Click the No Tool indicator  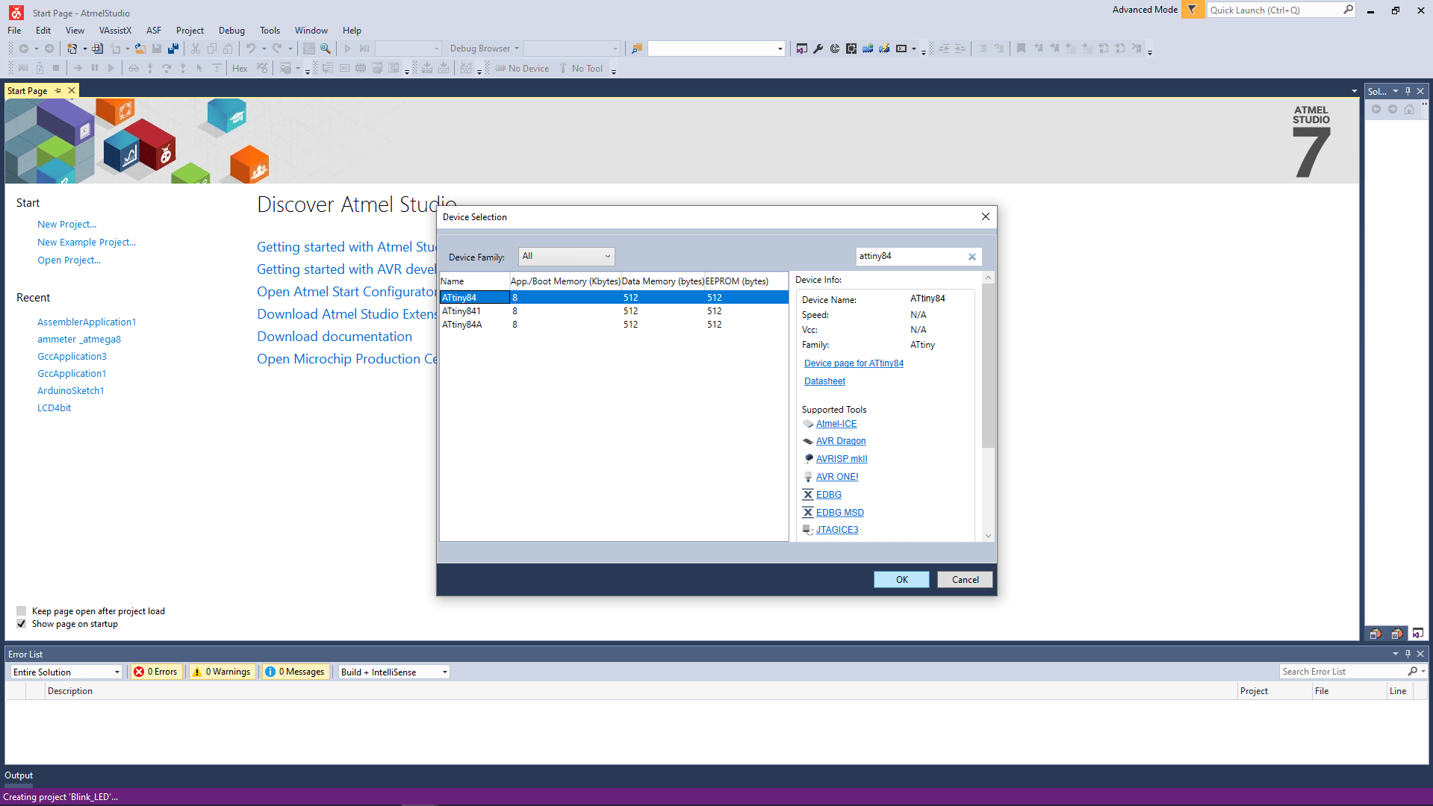click(581, 69)
